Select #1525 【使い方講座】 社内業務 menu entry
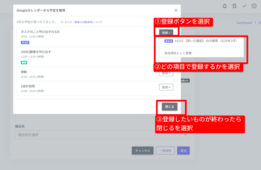The width and height of the screenshot is (261, 170). coord(201,41)
